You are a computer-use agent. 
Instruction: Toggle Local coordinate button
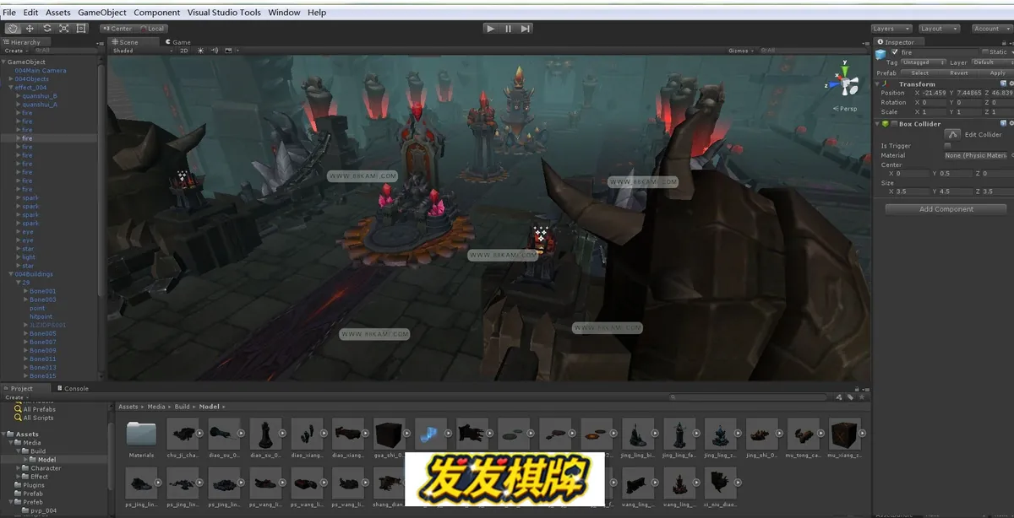click(x=150, y=29)
